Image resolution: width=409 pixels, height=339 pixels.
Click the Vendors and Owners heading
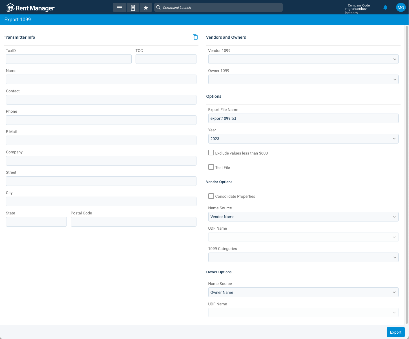(x=226, y=37)
